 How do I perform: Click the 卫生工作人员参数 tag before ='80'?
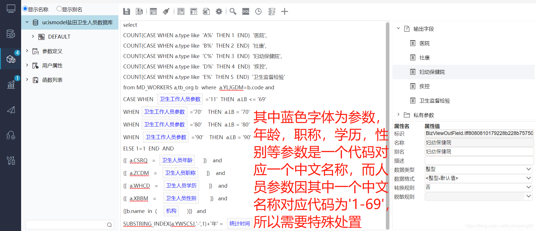(x=164, y=125)
